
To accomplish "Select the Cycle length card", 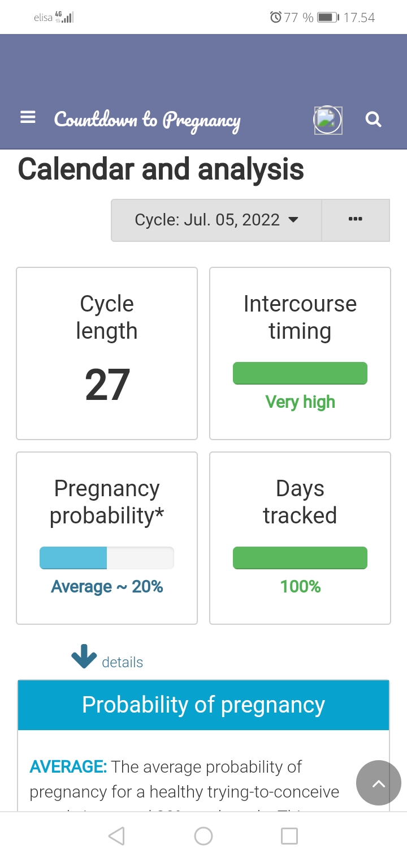I will point(107,353).
